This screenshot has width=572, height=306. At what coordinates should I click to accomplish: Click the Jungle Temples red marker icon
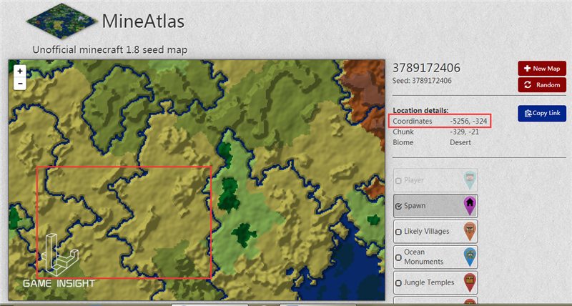coord(470,282)
